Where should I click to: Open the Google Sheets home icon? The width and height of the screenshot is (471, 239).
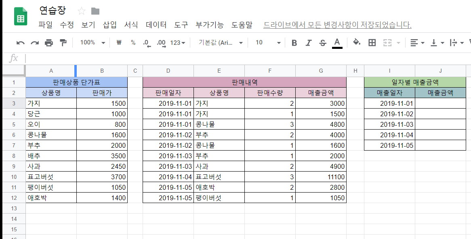(21, 17)
